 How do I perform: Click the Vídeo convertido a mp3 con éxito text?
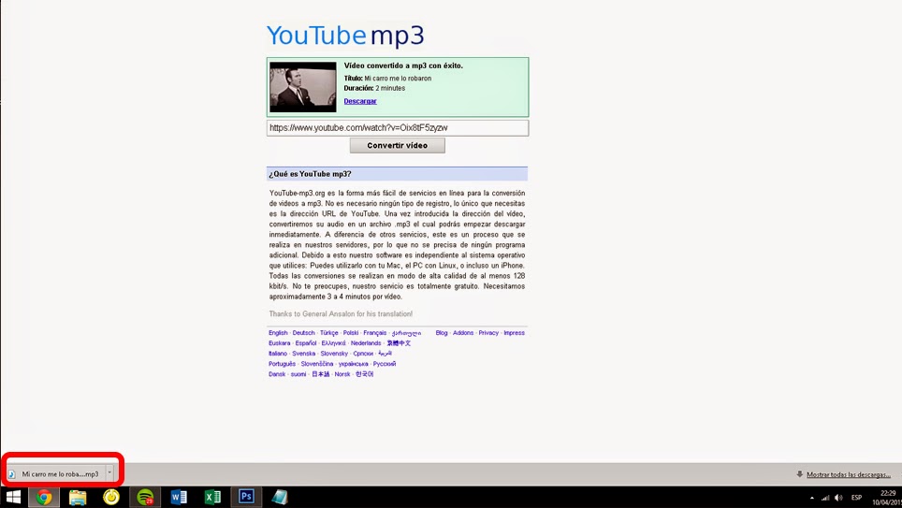[403, 65]
